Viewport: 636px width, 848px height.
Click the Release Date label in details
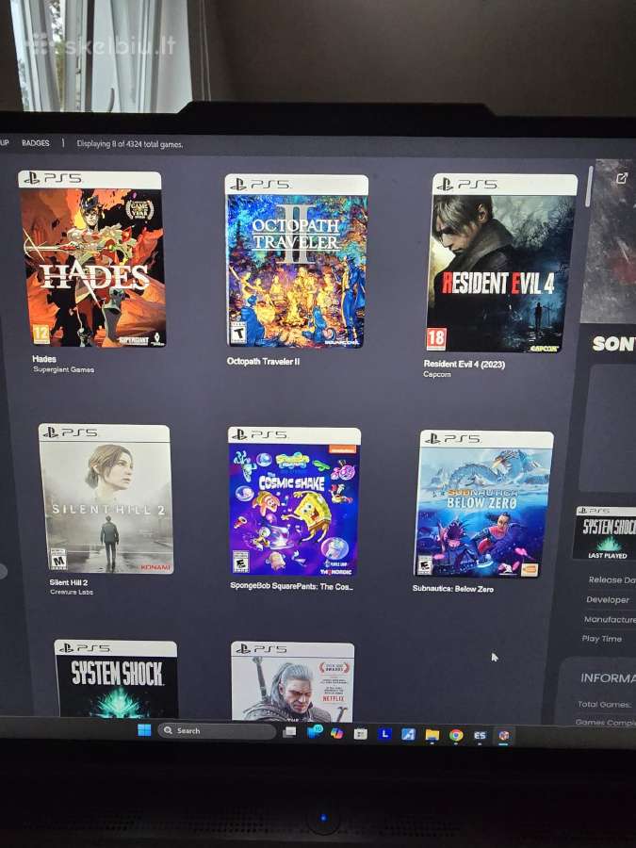pyautogui.click(x=612, y=579)
